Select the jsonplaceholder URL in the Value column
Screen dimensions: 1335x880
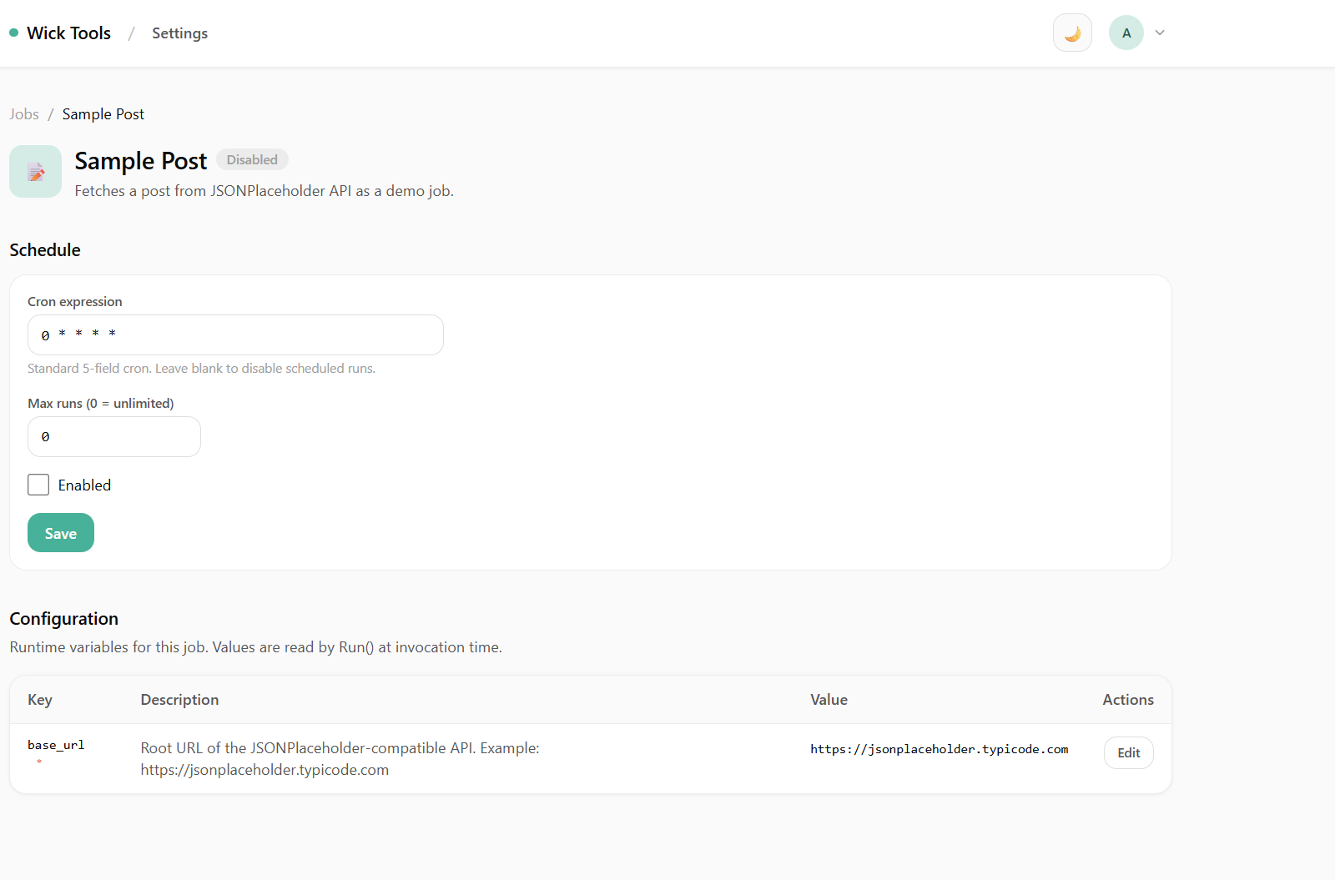click(939, 749)
